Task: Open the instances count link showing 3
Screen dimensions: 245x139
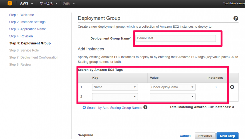Action: click(x=216, y=87)
